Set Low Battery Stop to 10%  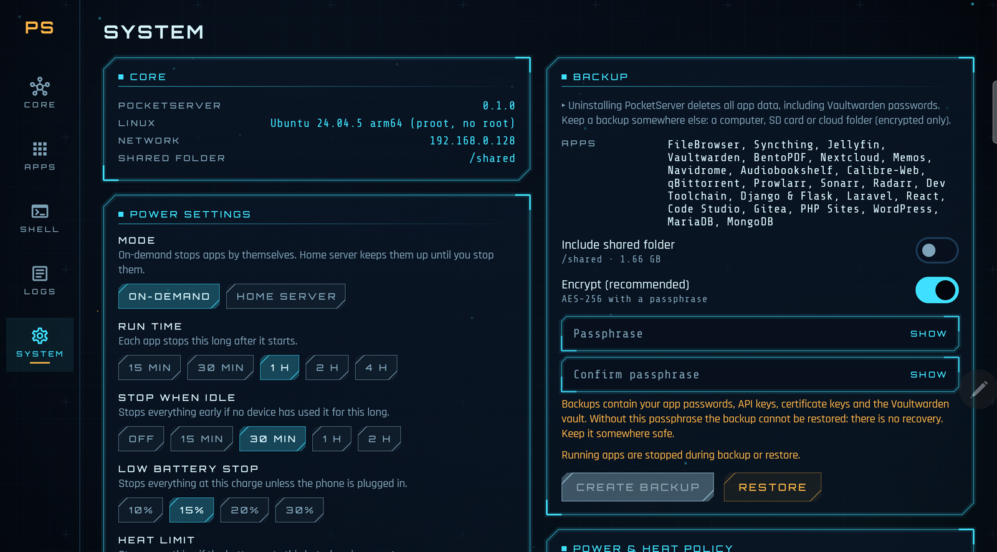(141, 510)
